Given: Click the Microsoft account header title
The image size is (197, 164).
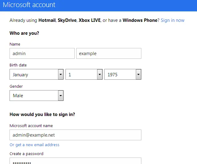Looking at the screenshot, I should pyautogui.click(x=29, y=5).
